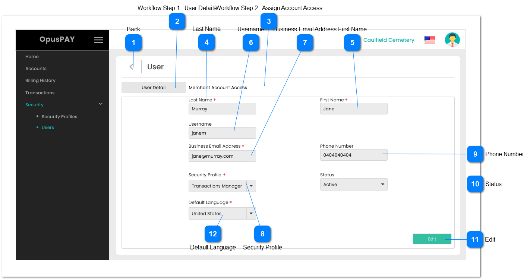Select the User Detail tab
530x280 pixels.
tap(153, 87)
